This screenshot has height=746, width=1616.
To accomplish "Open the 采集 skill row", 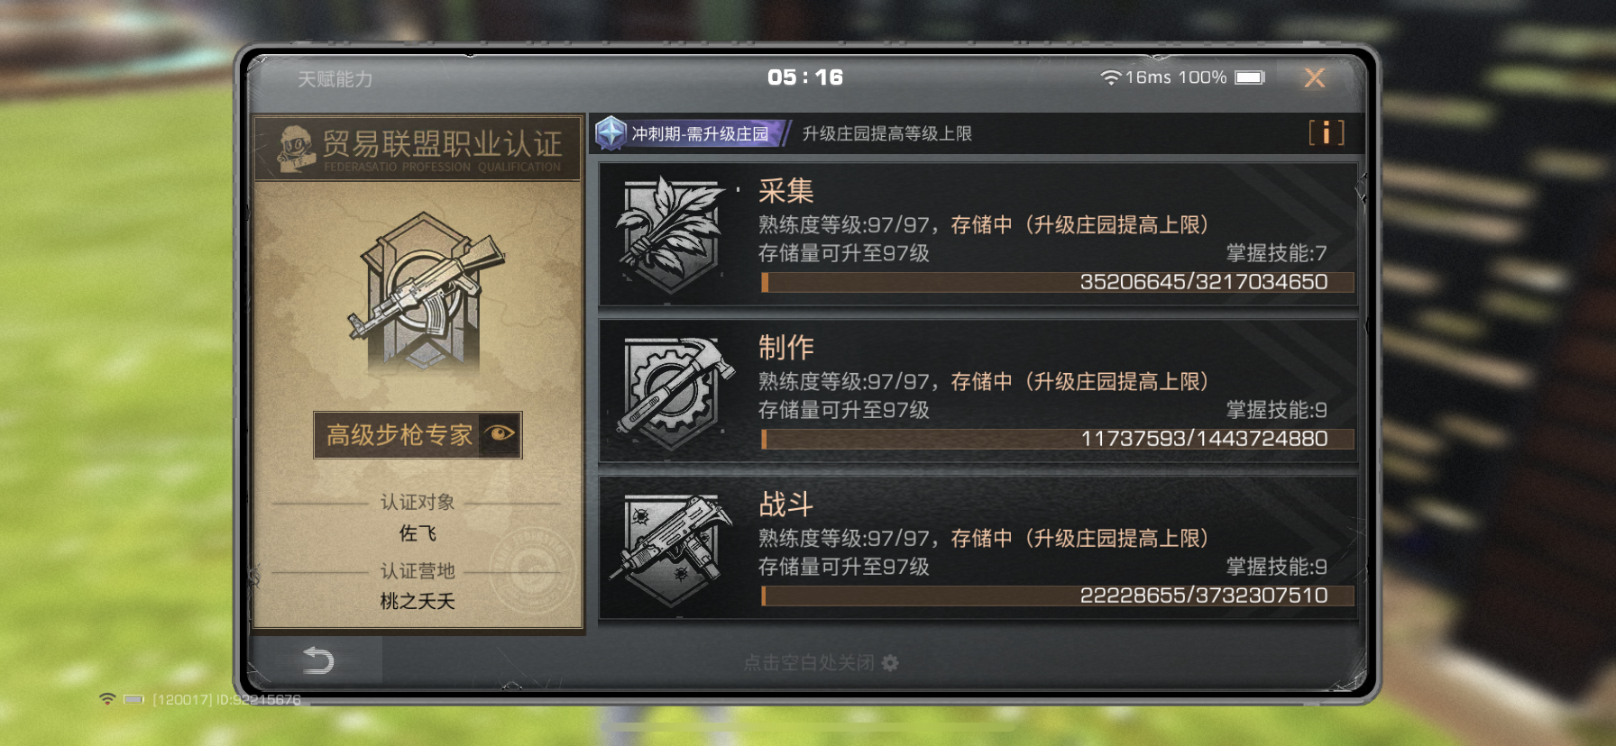I will tap(978, 234).
